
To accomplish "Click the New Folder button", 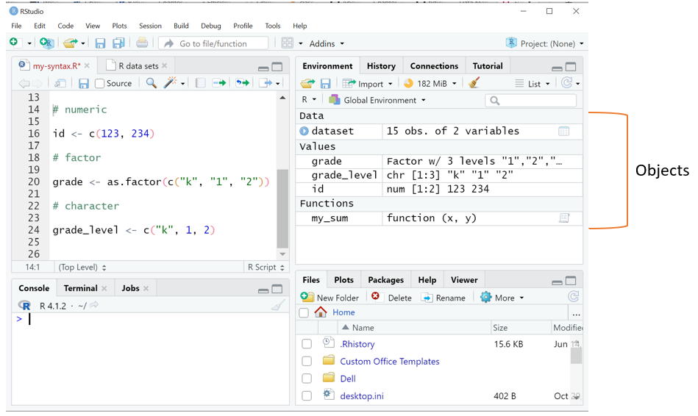I will point(330,298).
